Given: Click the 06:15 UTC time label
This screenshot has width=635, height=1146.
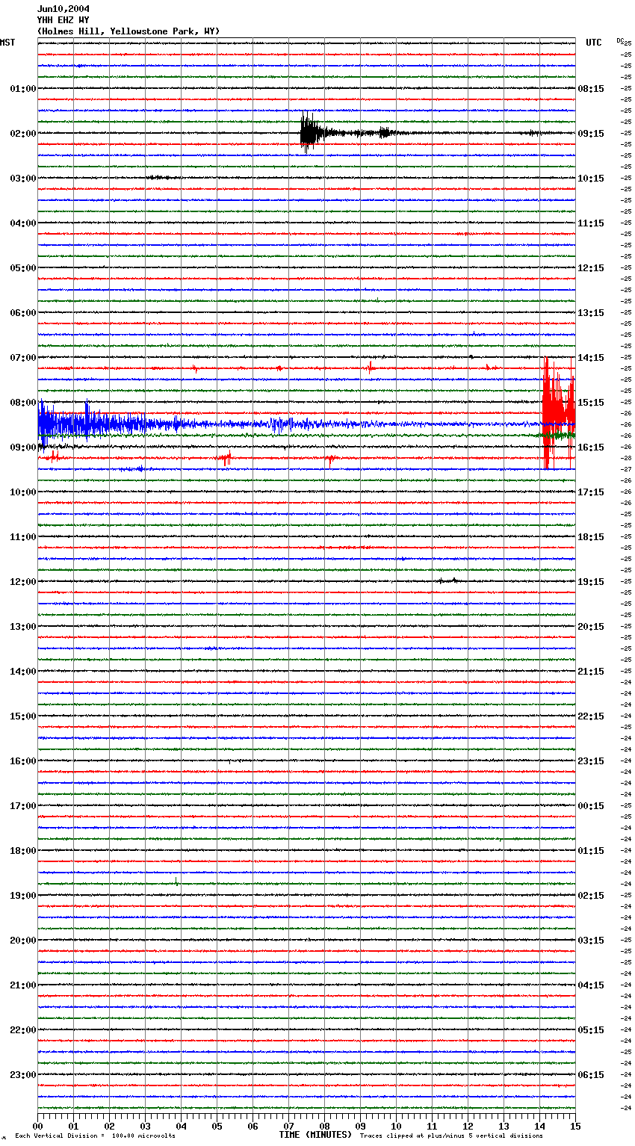Looking at the screenshot, I should pyautogui.click(x=591, y=1075).
